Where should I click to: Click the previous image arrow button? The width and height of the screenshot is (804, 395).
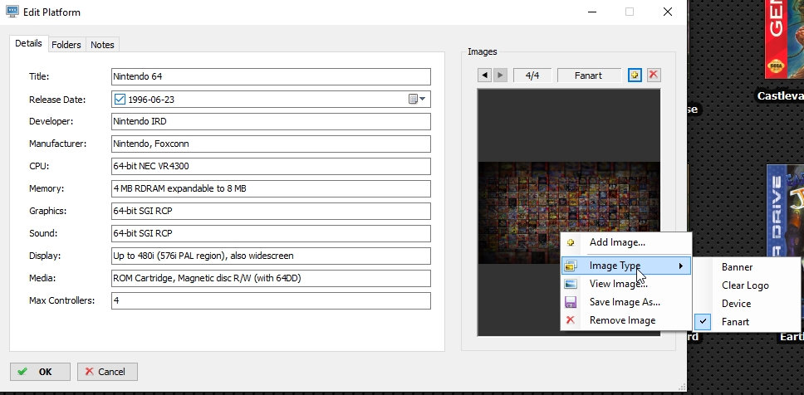[x=484, y=76]
